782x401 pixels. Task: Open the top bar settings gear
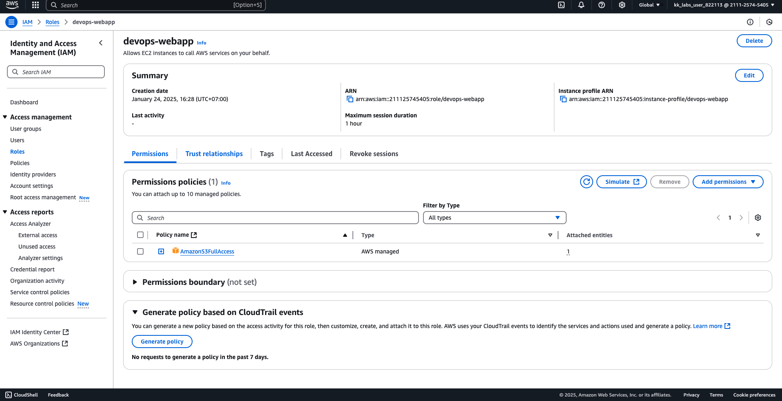click(622, 5)
